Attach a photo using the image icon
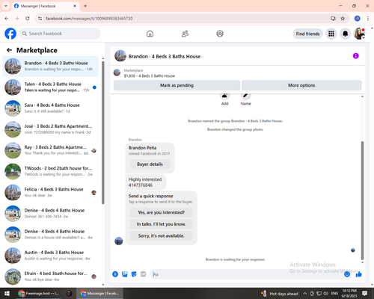The height and width of the screenshot is (299, 374). pos(125,274)
